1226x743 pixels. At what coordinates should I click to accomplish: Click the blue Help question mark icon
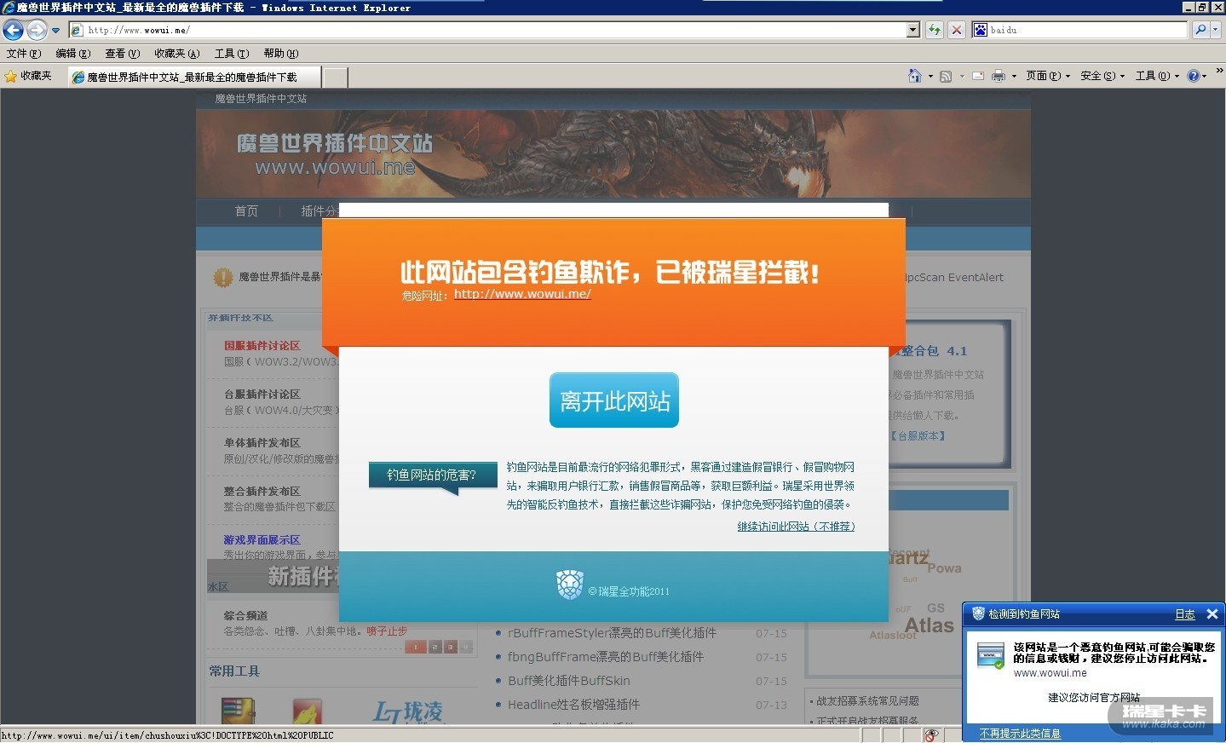click(x=1194, y=76)
